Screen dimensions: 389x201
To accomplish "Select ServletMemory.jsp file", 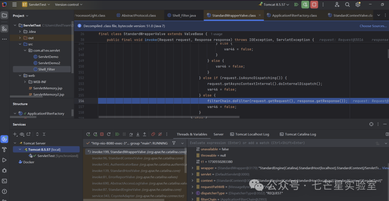I will (x=45, y=88).
